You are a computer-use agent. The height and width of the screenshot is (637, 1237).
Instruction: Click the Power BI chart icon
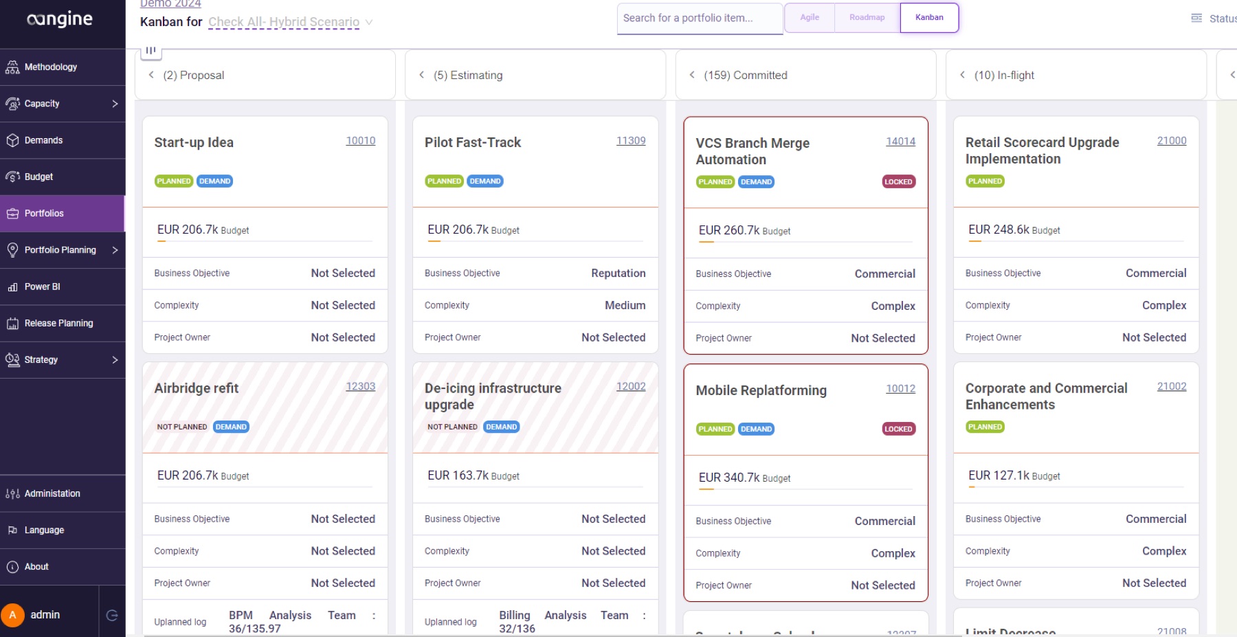[12, 287]
